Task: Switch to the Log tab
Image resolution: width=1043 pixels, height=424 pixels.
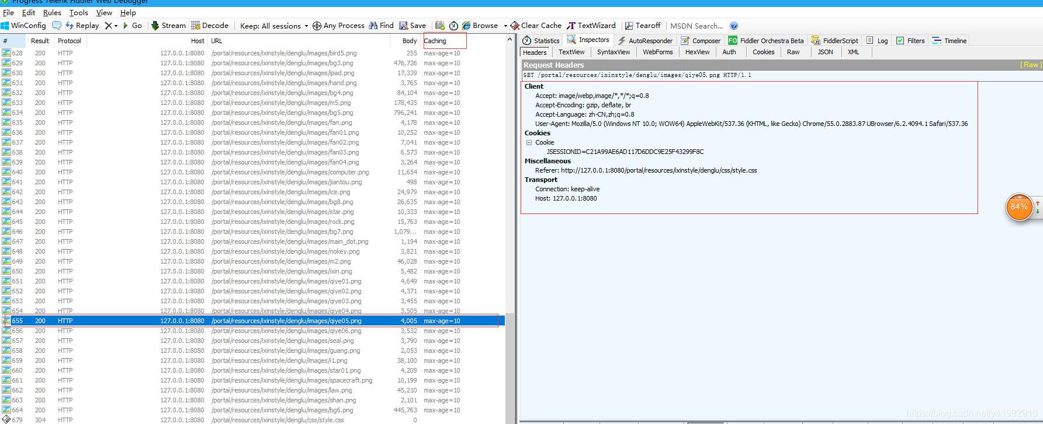Action: click(x=877, y=40)
